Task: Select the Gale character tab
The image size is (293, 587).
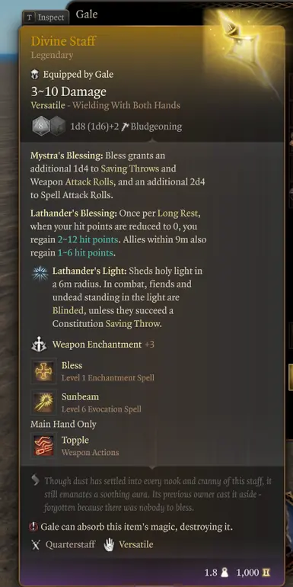Action: (x=87, y=14)
